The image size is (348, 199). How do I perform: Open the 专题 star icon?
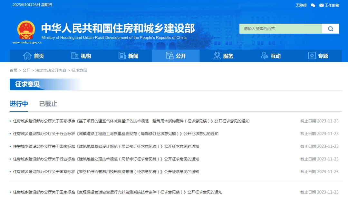pyautogui.click(x=311, y=56)
